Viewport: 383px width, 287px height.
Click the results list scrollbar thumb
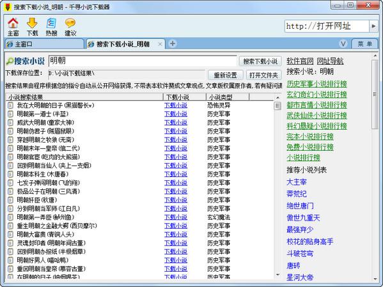pos(277,106)
